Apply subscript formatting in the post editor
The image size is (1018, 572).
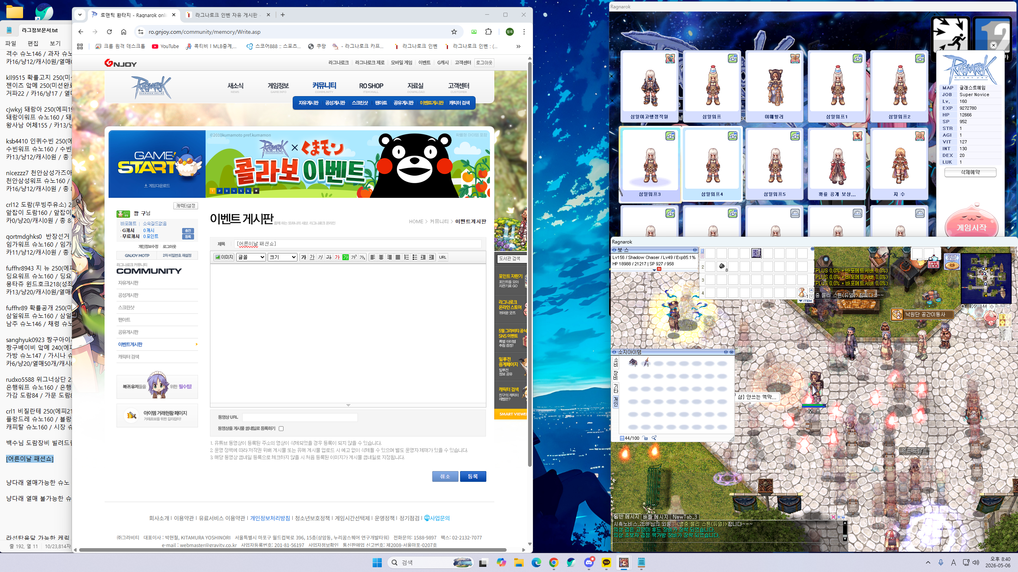click(362, 257)
